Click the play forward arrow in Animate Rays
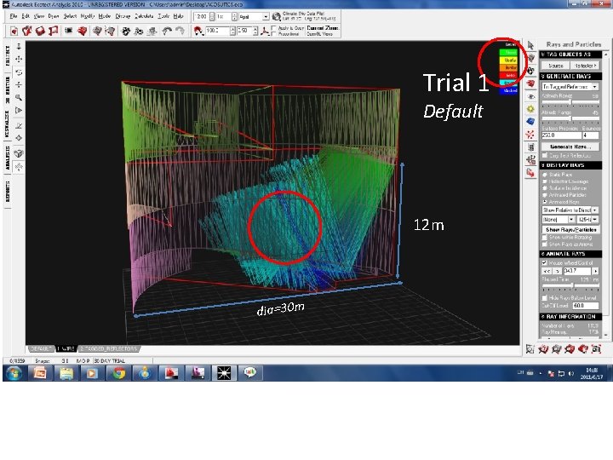The image size is (613, 460). coord(596,271)
